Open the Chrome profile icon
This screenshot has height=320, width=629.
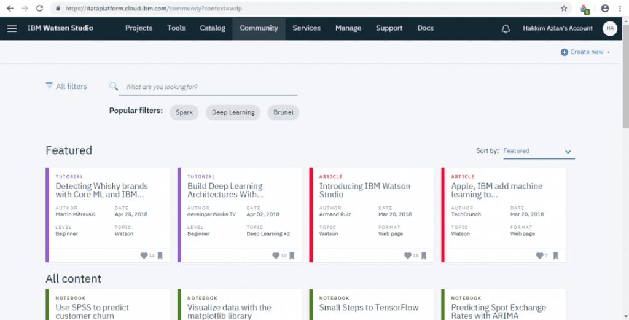pos(605,8)
